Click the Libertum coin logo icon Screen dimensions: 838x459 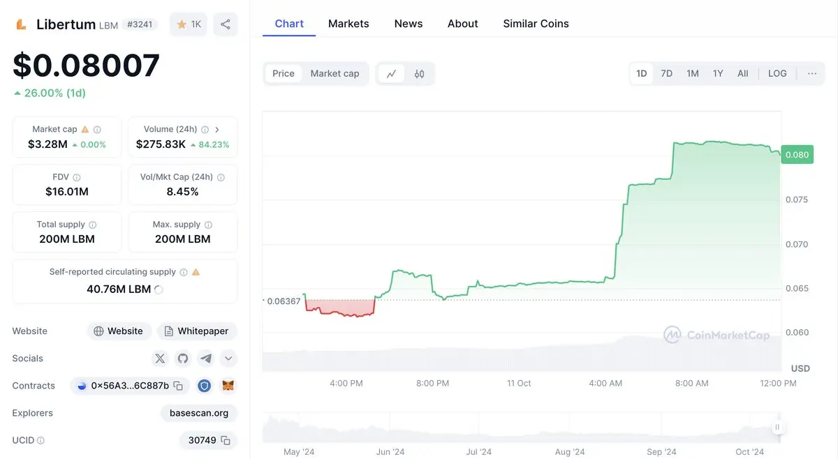point(21,24)
